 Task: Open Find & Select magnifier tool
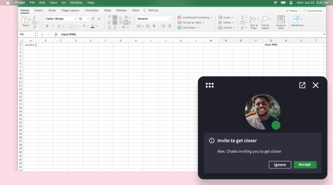[x=265, y=19]
